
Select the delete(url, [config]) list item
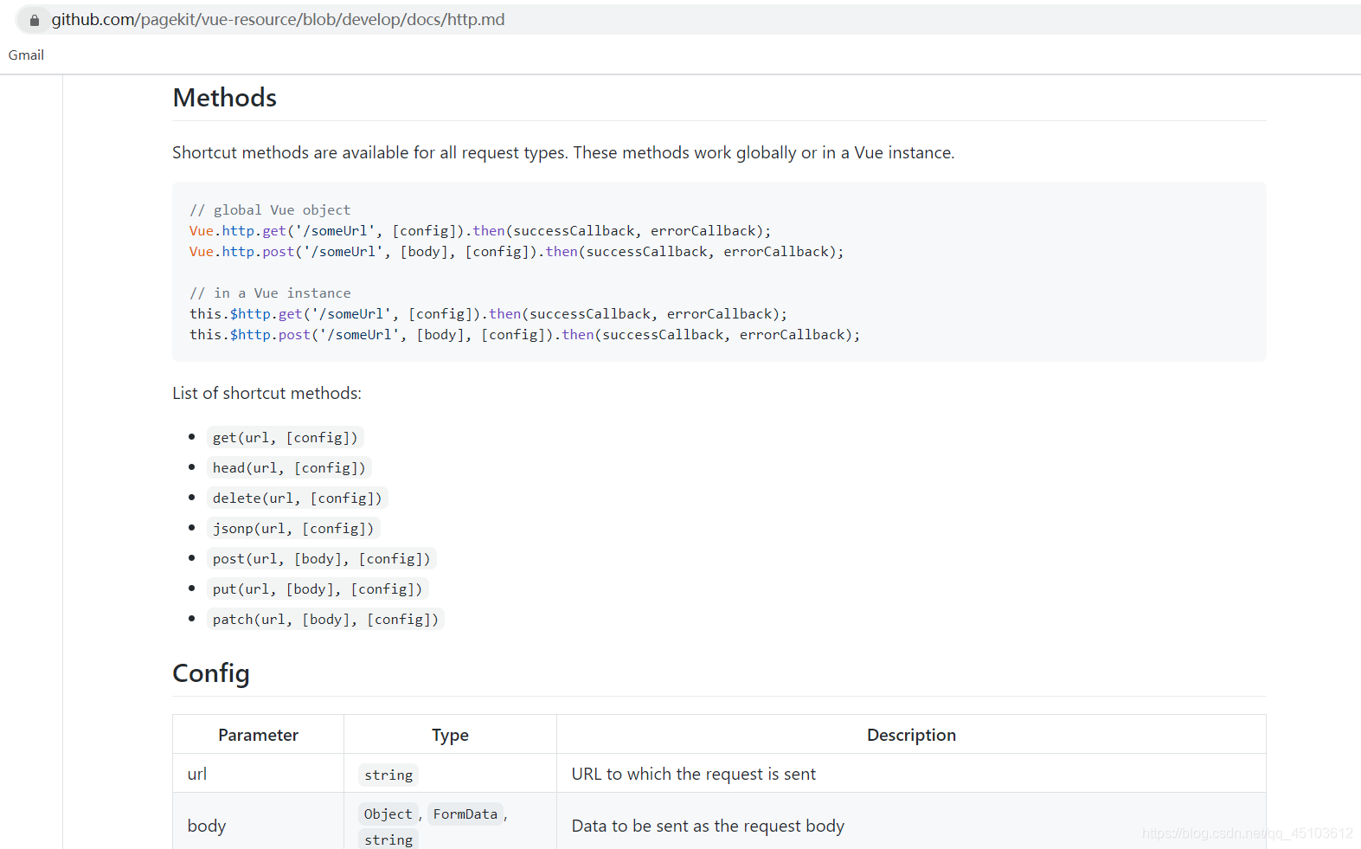[x=297, y=498]
